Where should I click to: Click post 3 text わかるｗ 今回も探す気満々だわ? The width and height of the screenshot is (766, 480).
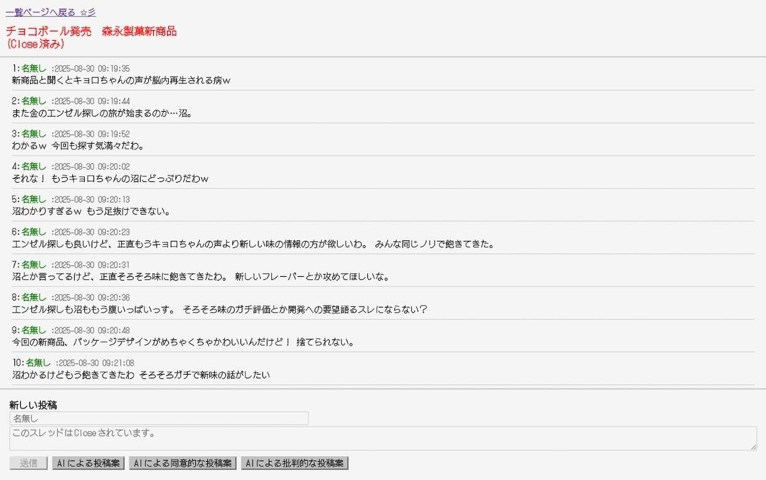click(x=78, y=146)
